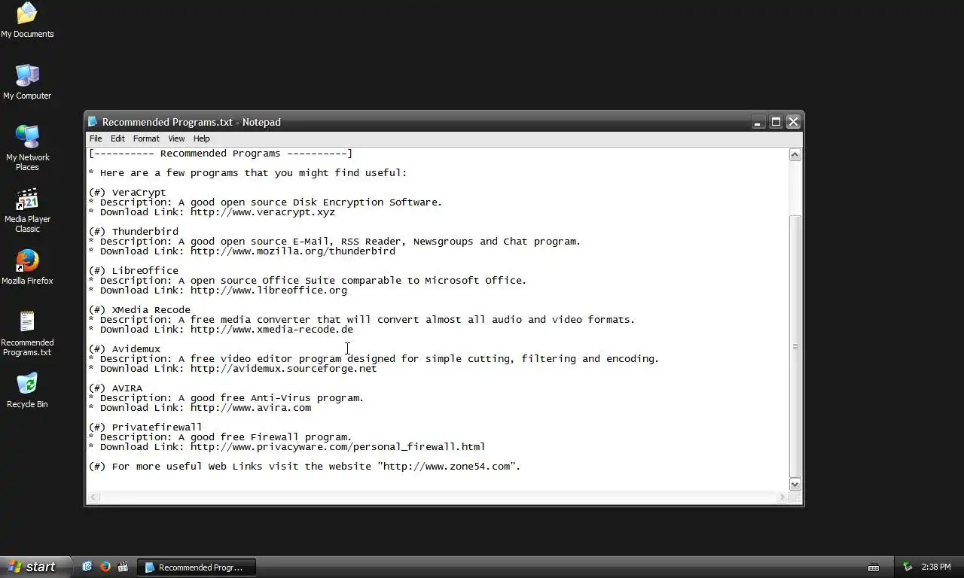Select Media Player Classic desktop icon
This screenshot has height=578, width=964.
point(27,209)
